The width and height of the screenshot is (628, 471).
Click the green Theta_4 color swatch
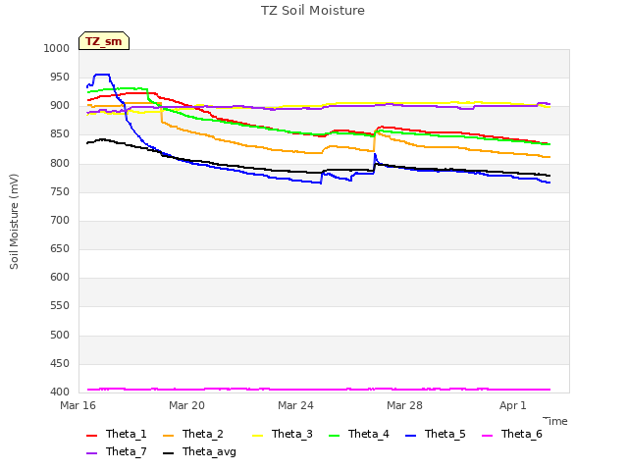click(x=334, y=436)
